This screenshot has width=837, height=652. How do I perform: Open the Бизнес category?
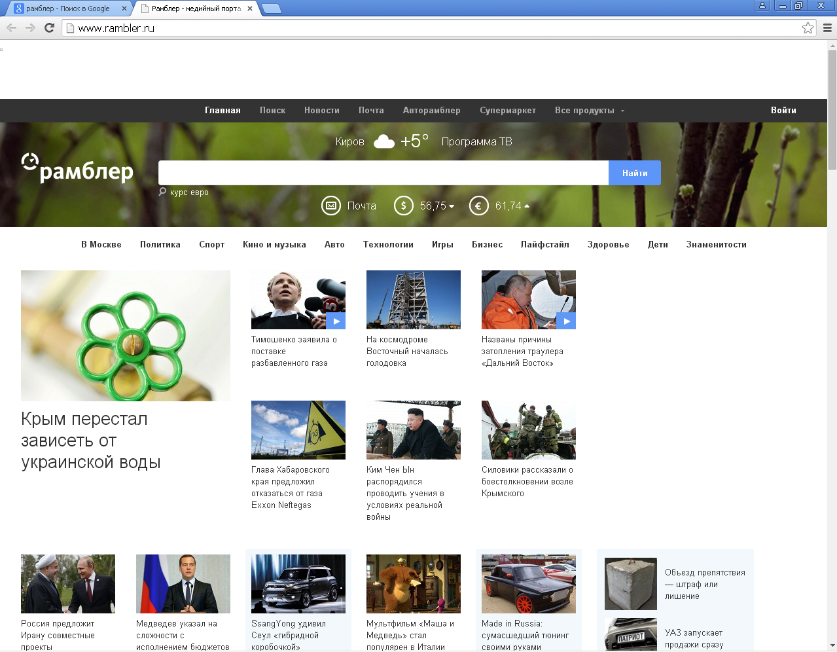pos(488,244)
